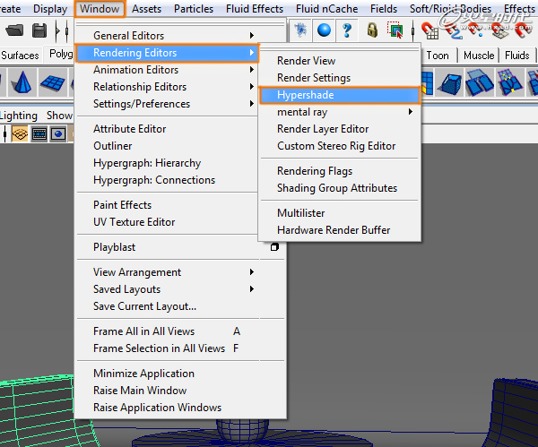The width and height of the screenshot is (538, 447).
Task: Click the polygon cone shelf icon
Action: tap(22, 82)
